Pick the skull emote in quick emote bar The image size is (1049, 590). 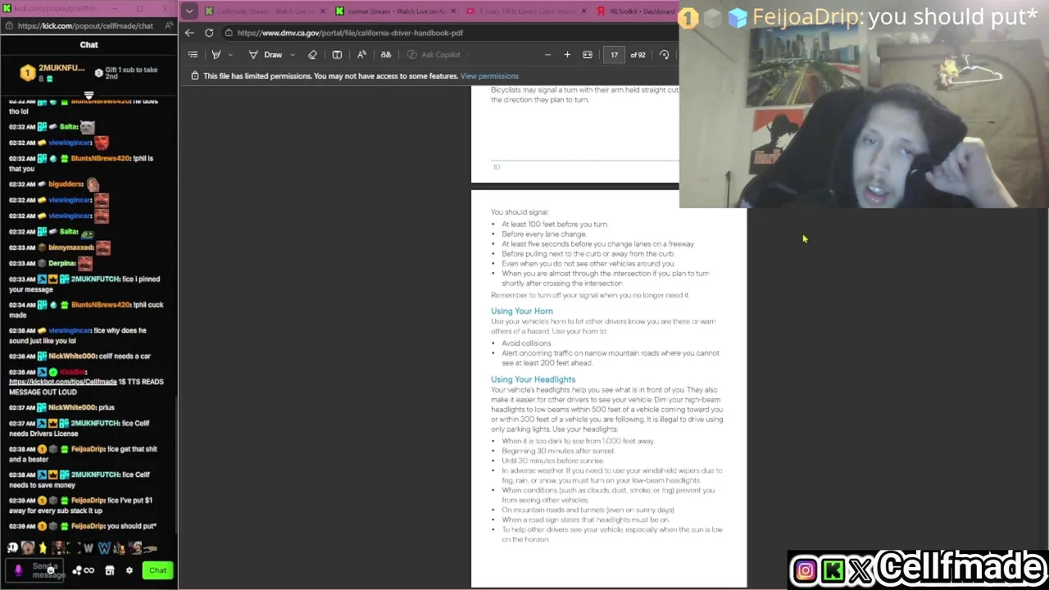click(12, 548)
